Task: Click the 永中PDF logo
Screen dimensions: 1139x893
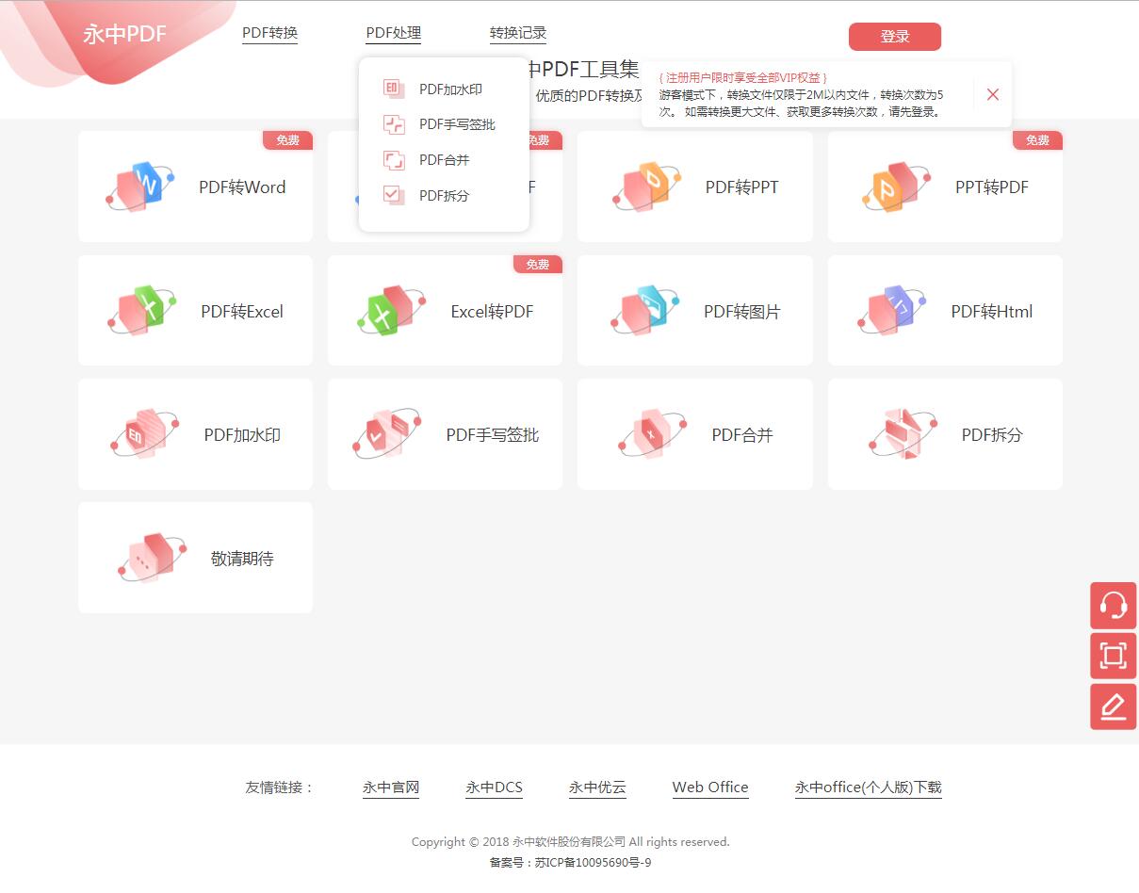Action: [124, 35]
